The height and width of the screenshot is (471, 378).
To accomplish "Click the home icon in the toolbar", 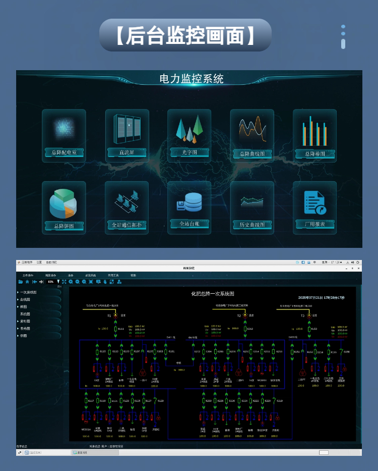I will coord(27,282).
